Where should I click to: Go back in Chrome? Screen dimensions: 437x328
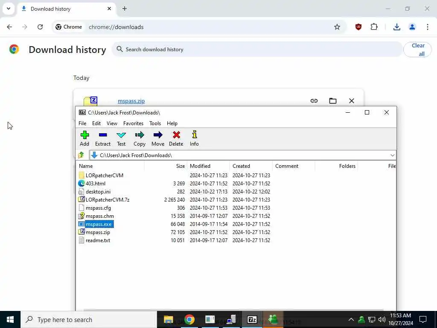[x=9, y=27]
